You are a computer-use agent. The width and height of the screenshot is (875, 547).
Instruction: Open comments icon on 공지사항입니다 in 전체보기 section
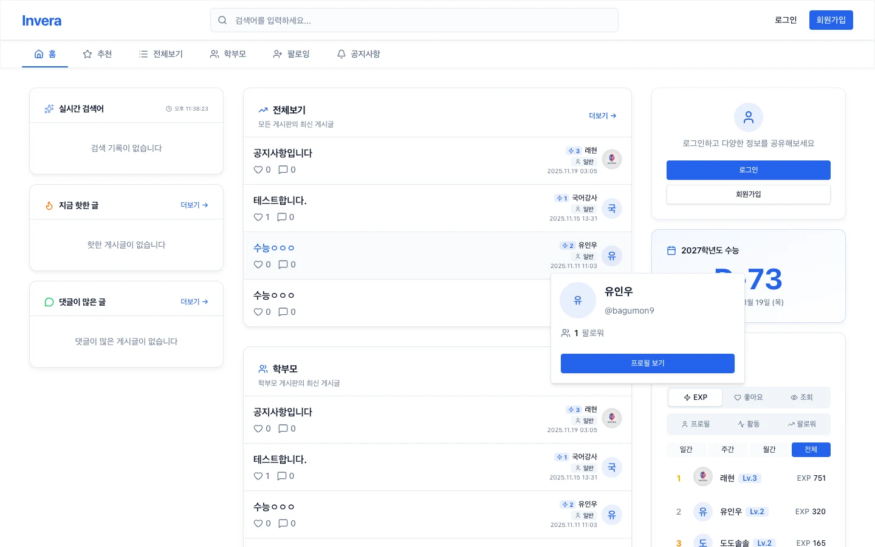[283, 170]
